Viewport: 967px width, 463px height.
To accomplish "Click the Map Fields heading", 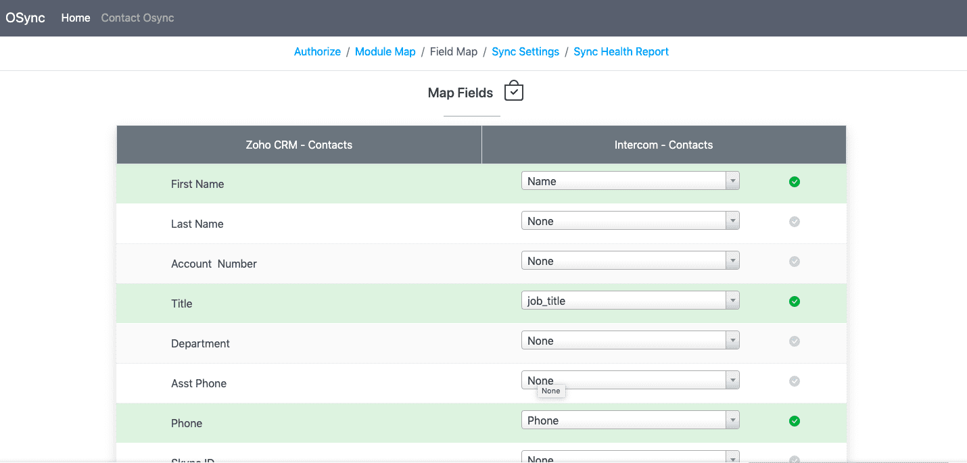I will 461,93.
